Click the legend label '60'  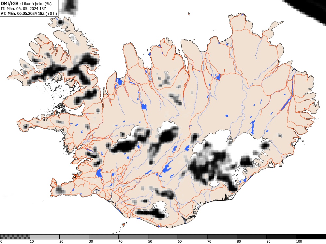click(x=179, y=241)
